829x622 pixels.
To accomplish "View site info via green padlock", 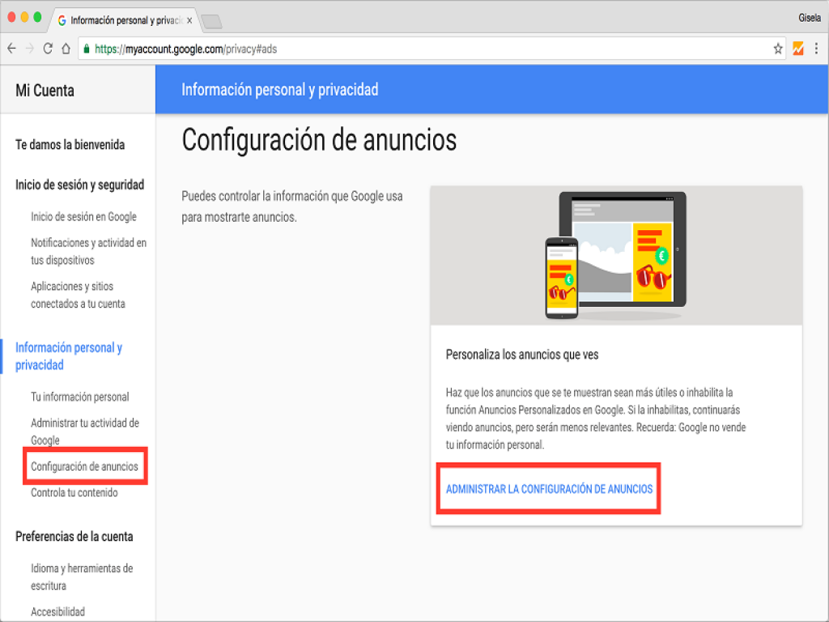I will click(x=87, y=49).
